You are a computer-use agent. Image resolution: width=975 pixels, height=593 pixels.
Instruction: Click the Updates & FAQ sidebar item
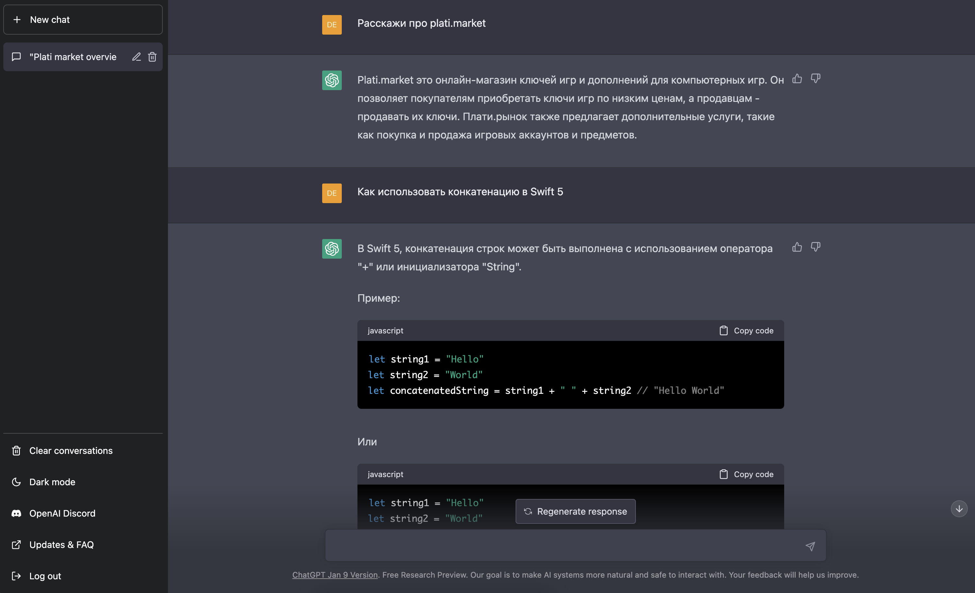(61, 544)
